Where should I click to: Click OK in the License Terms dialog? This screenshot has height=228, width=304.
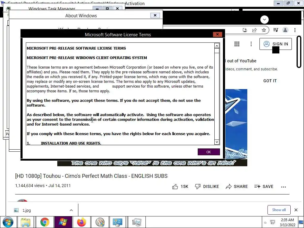coord(209,152)
